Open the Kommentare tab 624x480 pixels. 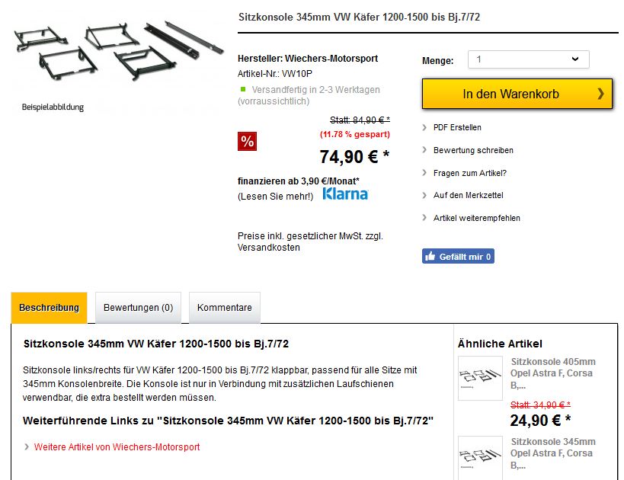[x=224, y=308]
